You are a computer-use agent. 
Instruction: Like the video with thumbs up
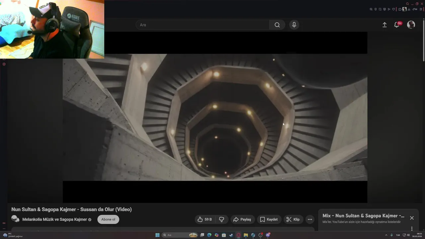205,219
